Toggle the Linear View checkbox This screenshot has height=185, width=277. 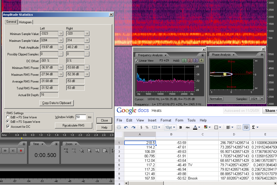pyautogui.click(x=137, y=61)
